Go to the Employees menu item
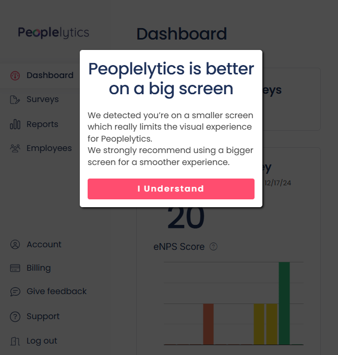The width and height of the screenshot is (338, 355). pyautogui.click(x=49, y=148)
